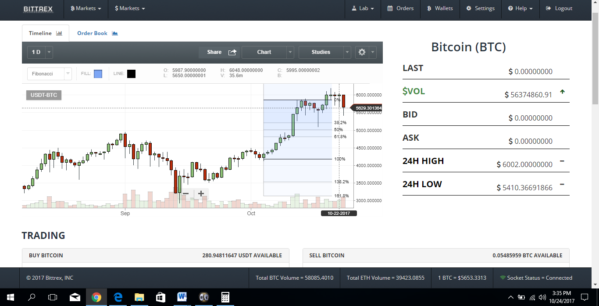Click the Chrome taskbar icon
599x306 pixels.
pos(96,297)
